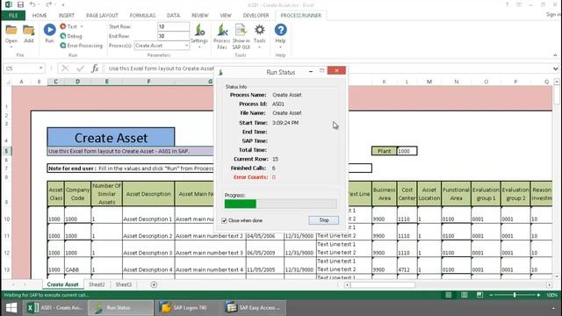Screen dimensions: 562x316
Task: Open the Help question mark icon
Action: [281, 30]
